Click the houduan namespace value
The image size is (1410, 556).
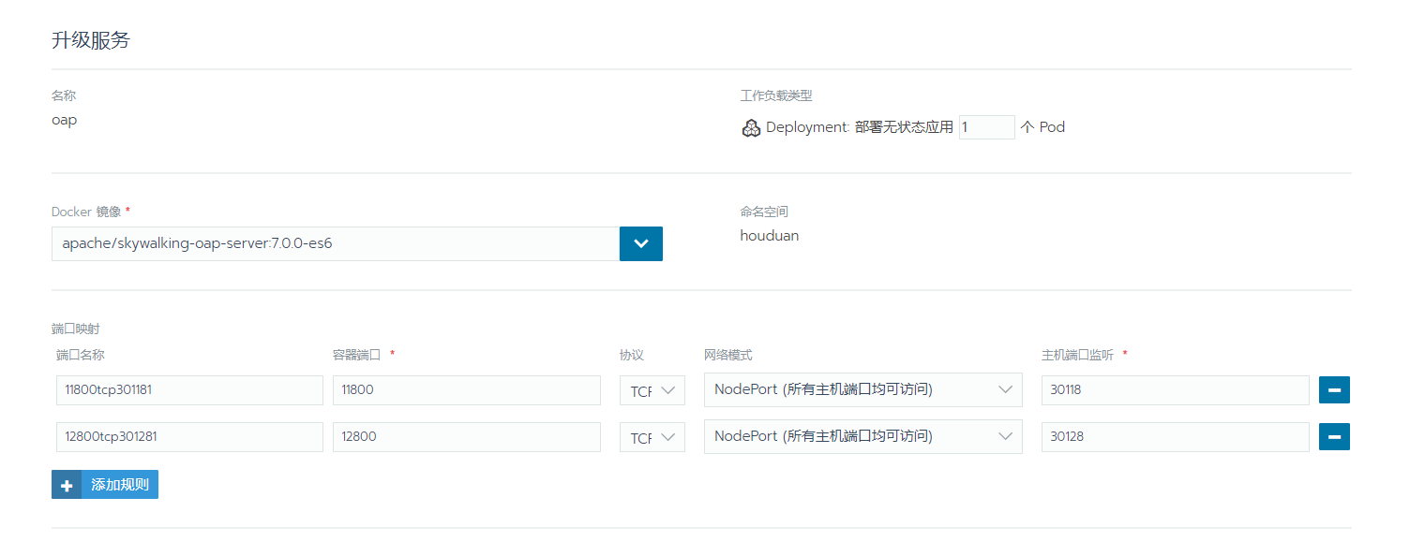tap(770, 236)
